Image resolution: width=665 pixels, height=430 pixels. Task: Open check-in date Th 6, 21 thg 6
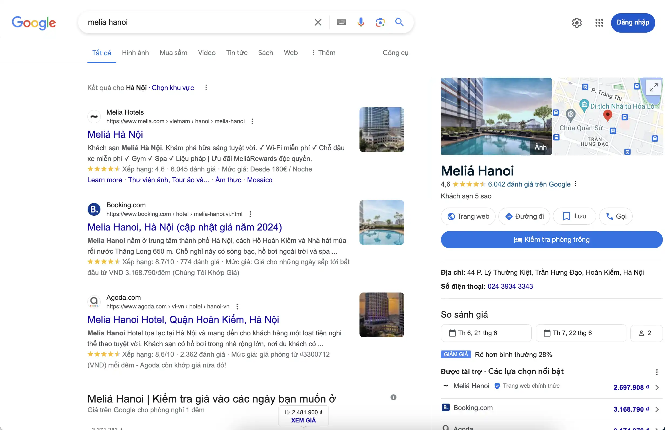point(486,333)
